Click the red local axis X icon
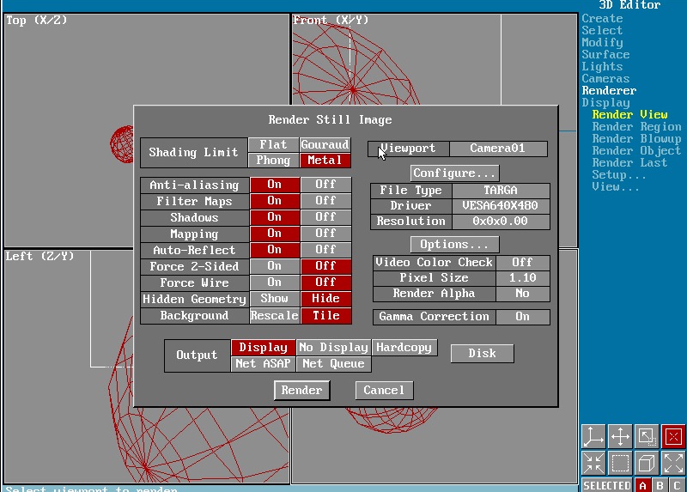The image size is (687, 492). click(x=673, y=436)
